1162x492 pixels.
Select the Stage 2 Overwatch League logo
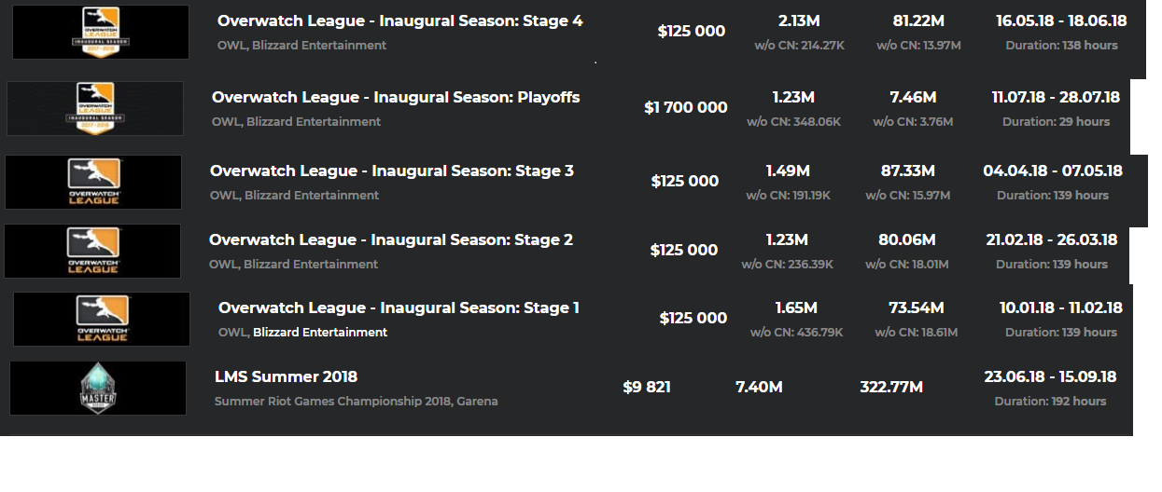[92, 251]
